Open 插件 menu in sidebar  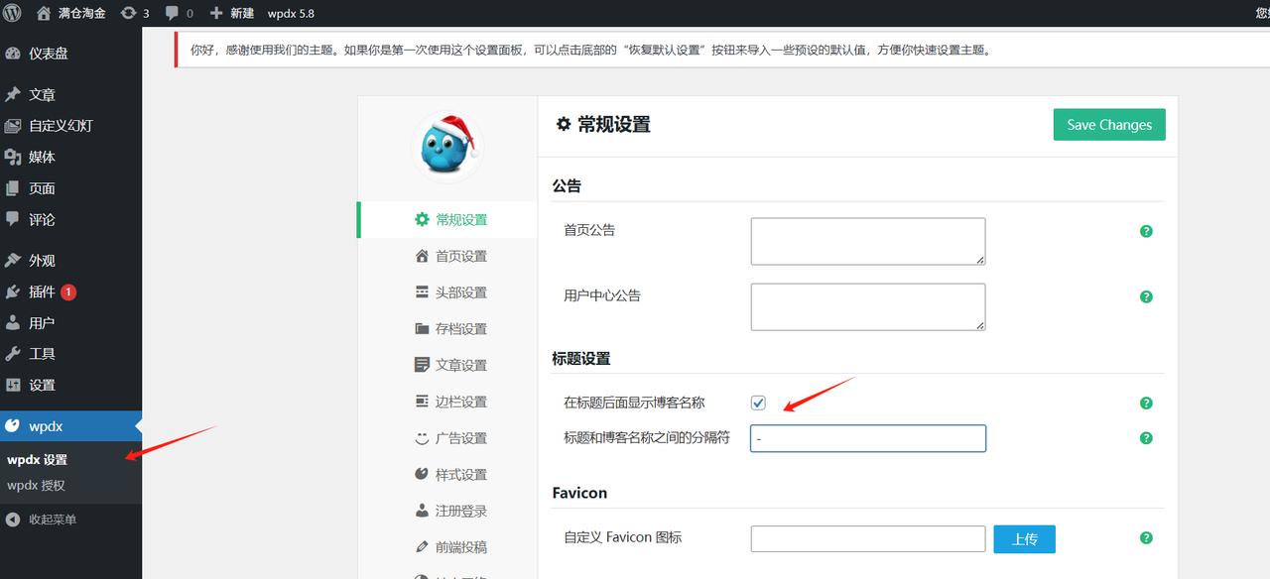click(x=42, y=291)
